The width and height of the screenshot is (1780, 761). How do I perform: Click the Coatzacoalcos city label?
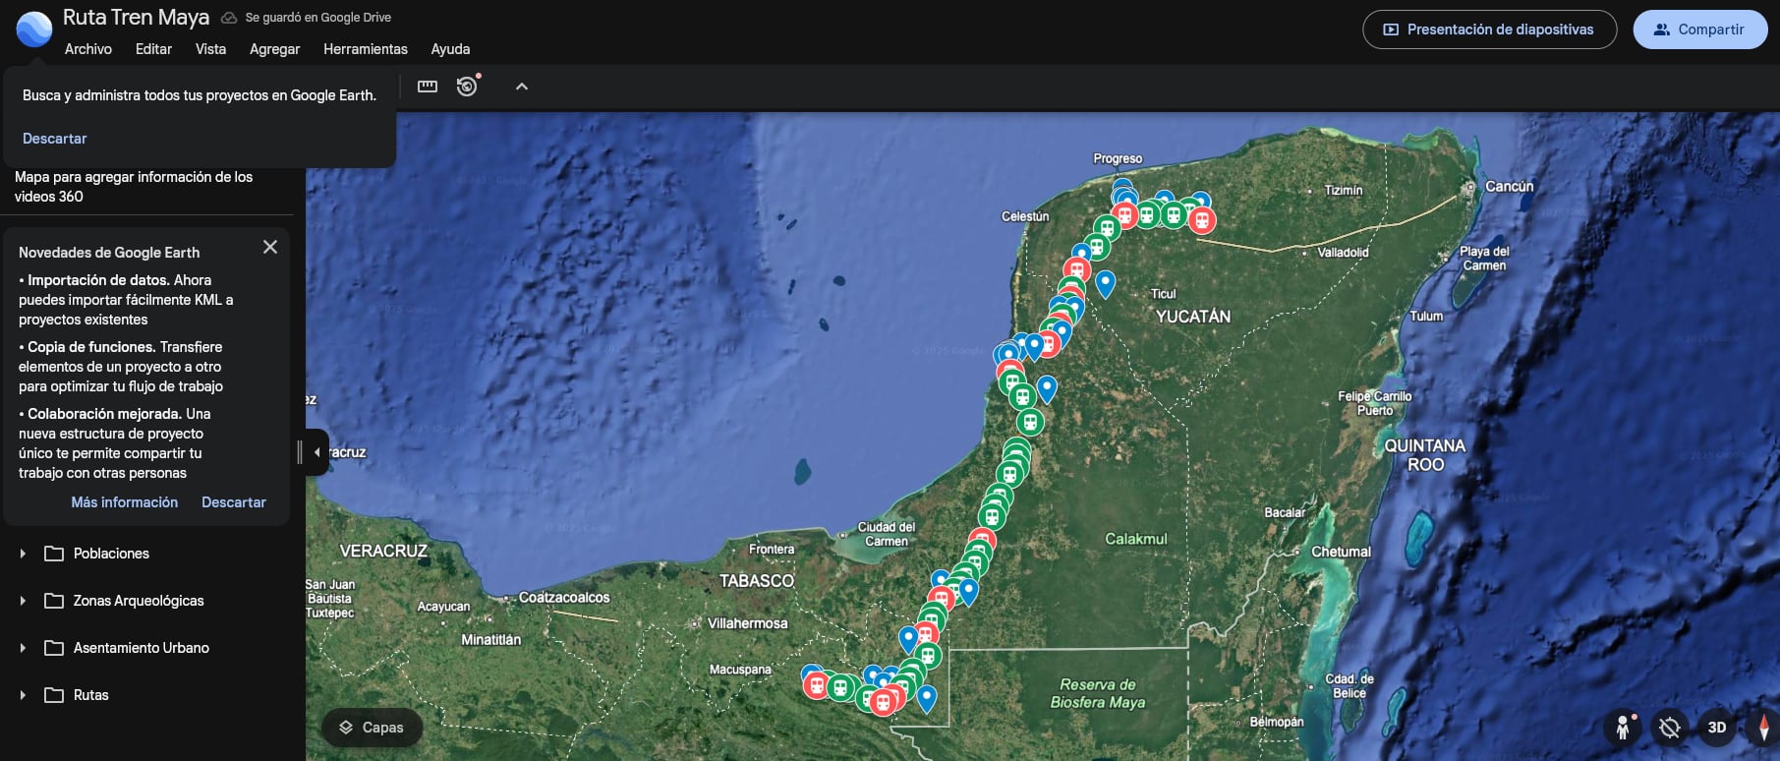click(564, 597)
